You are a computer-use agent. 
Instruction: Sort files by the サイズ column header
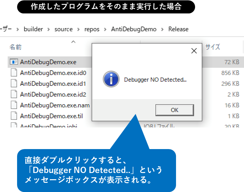click(213, 47)
